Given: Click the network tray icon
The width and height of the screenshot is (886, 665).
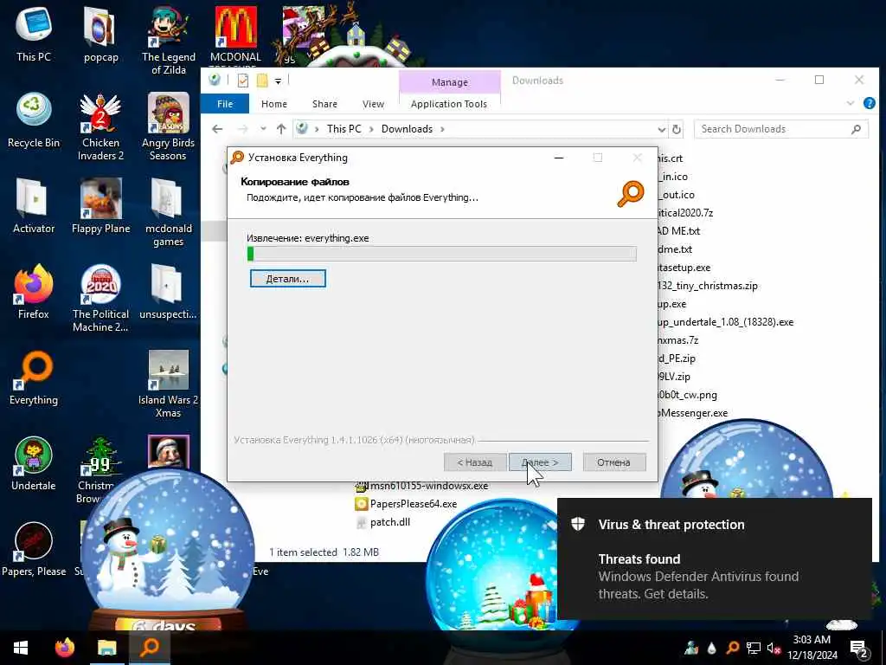Looking at the screenshot, I should click(754, 649).
